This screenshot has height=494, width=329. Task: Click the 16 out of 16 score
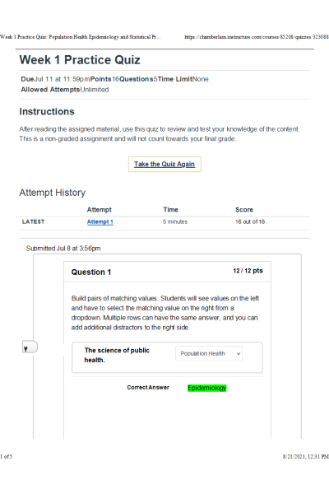click(x=250, y=221)
